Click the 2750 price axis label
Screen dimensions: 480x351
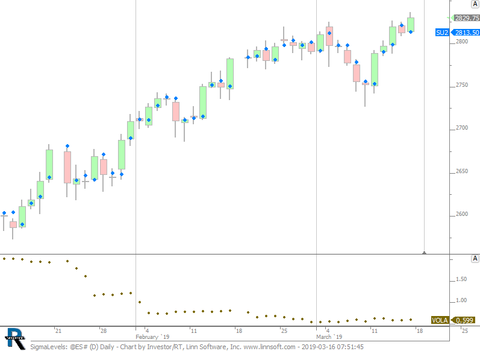(462, 85)
